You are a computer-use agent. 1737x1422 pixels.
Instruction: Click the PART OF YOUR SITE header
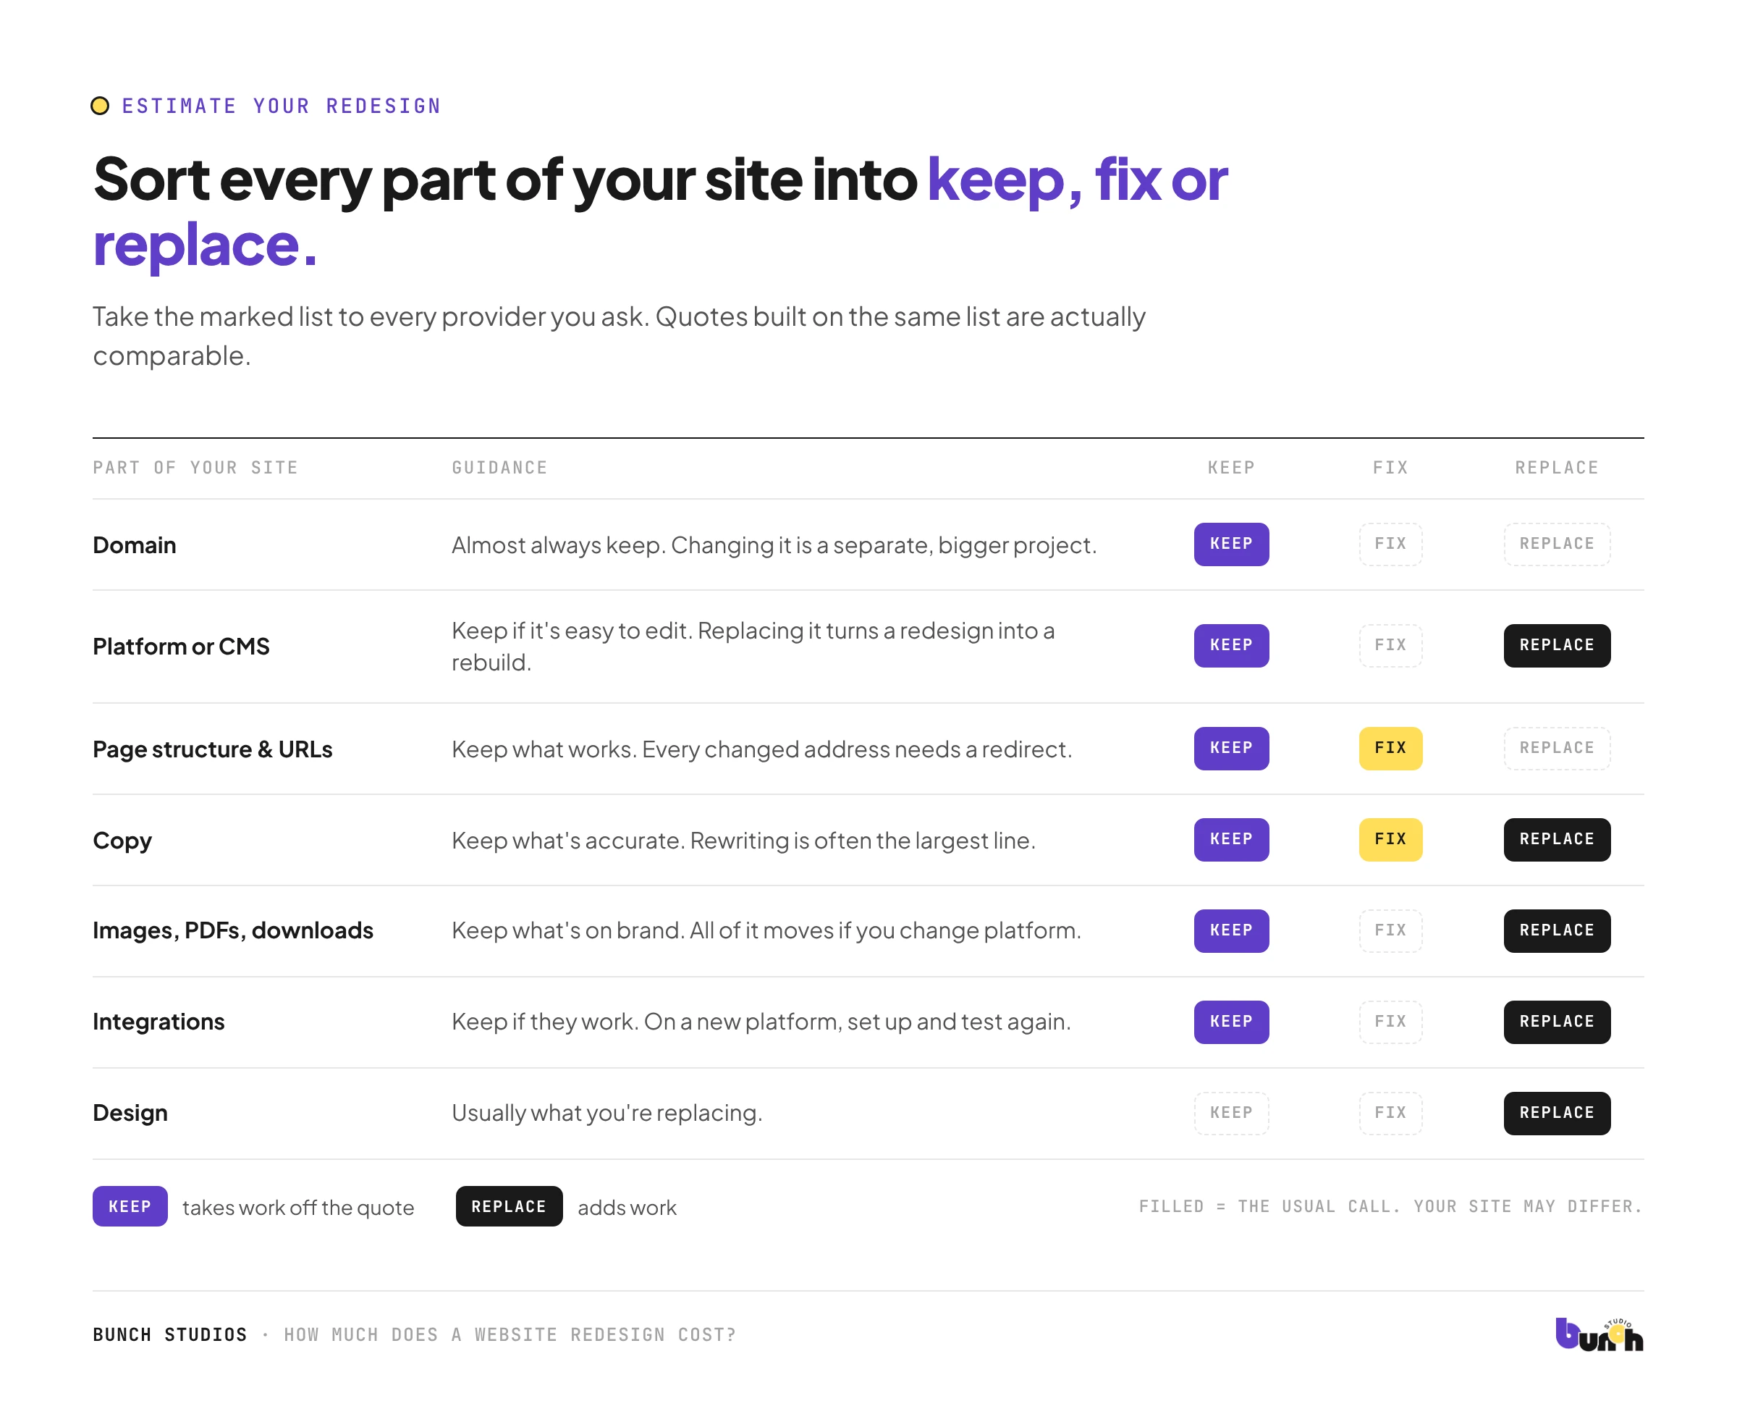(195, 468)
